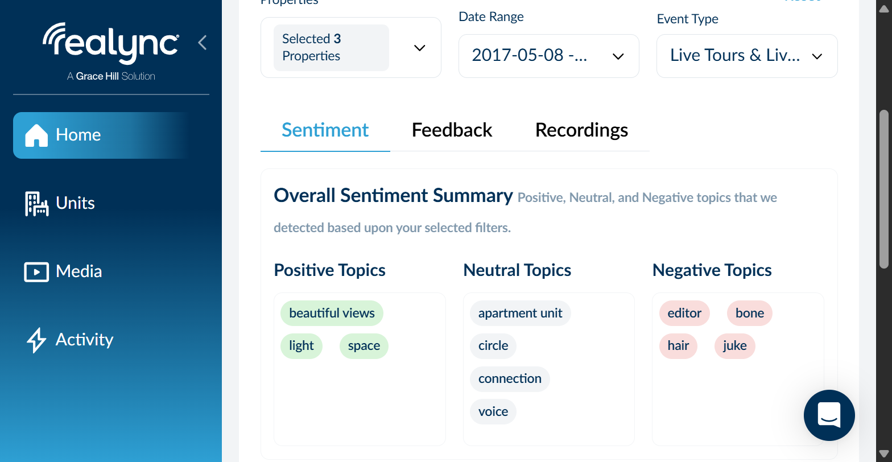
Task: Open Units via the building icon
Action: [x=36, y=204]
